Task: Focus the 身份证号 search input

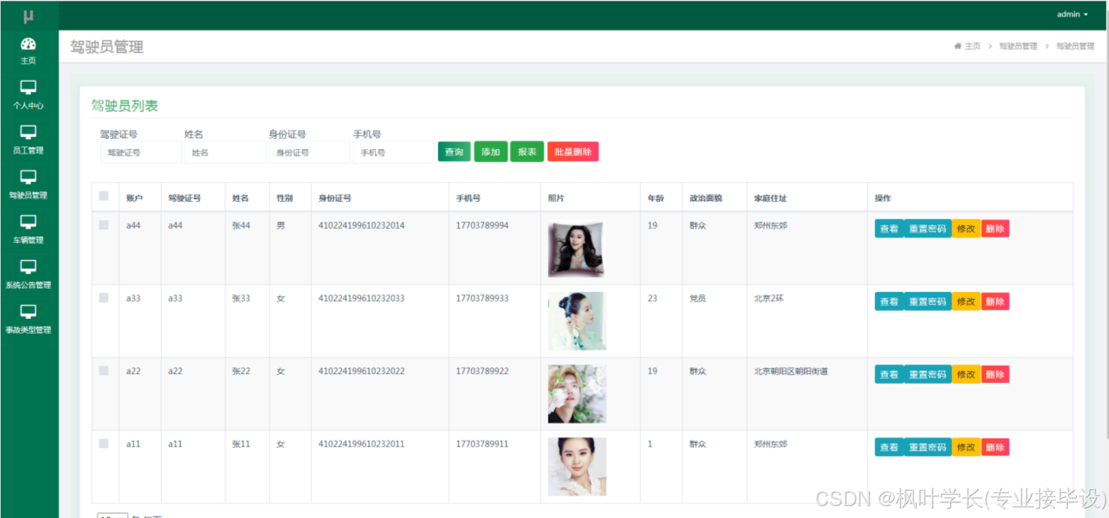Action: coord(309,153)
